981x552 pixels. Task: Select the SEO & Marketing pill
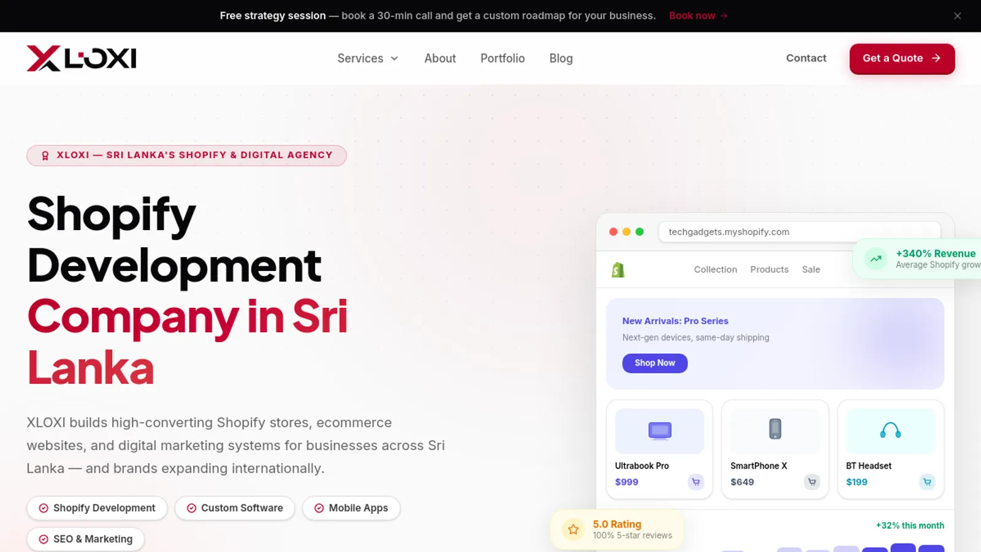[x=86, y=539]
